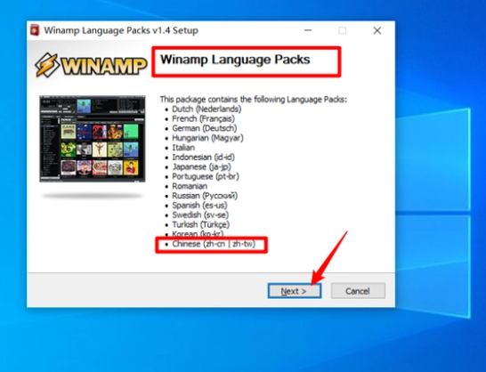Click the Spanish (es-us) list entry
This screenshot has width=486, height=372.
[x=200, y=206]
